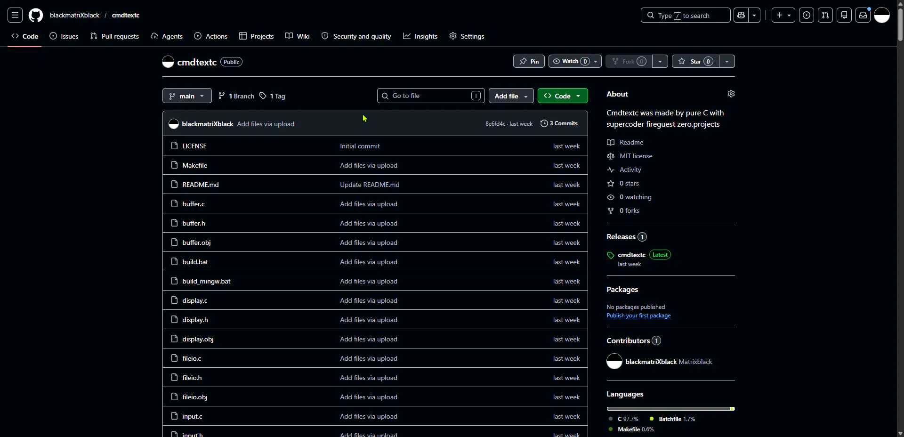The image size is (904, 437).
Task: Open the issues inbox icon in header
Action: click(807, 15)
